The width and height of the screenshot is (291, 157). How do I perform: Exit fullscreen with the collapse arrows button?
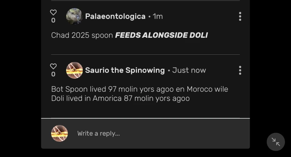(x=276, y=142)
